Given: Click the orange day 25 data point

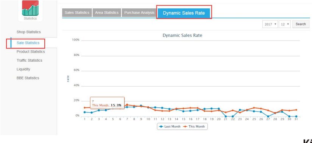Looking at the screenshot, I should (254, 108).
